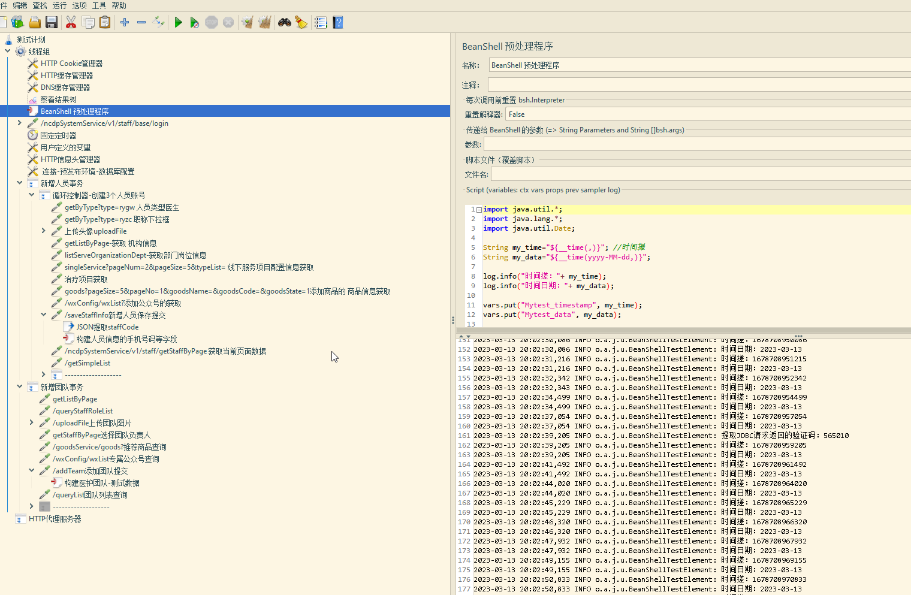Click the Clear All double-broom icon
The image size is (911, 595).
(264, 23)
